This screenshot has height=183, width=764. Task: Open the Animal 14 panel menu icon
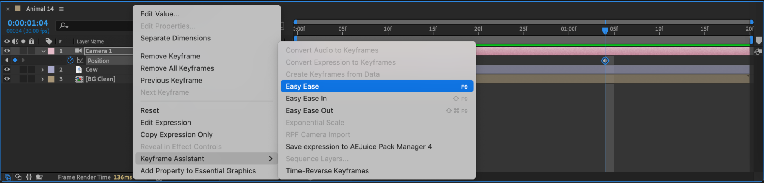62,9
